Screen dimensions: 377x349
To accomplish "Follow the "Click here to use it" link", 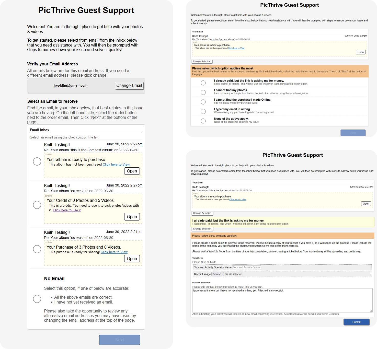I will (x=67, y=210).
